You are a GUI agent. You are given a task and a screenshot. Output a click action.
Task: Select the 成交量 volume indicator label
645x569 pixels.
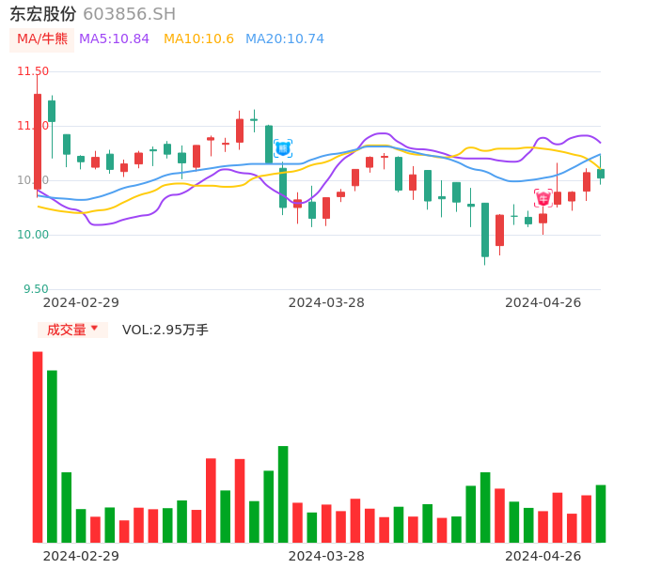coord(66,330)
